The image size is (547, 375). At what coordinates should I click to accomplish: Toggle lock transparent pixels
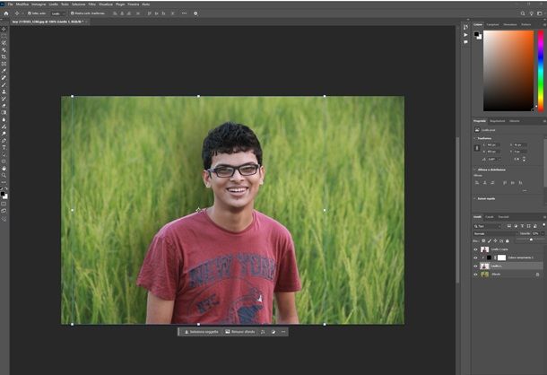(x=483, y=241)
